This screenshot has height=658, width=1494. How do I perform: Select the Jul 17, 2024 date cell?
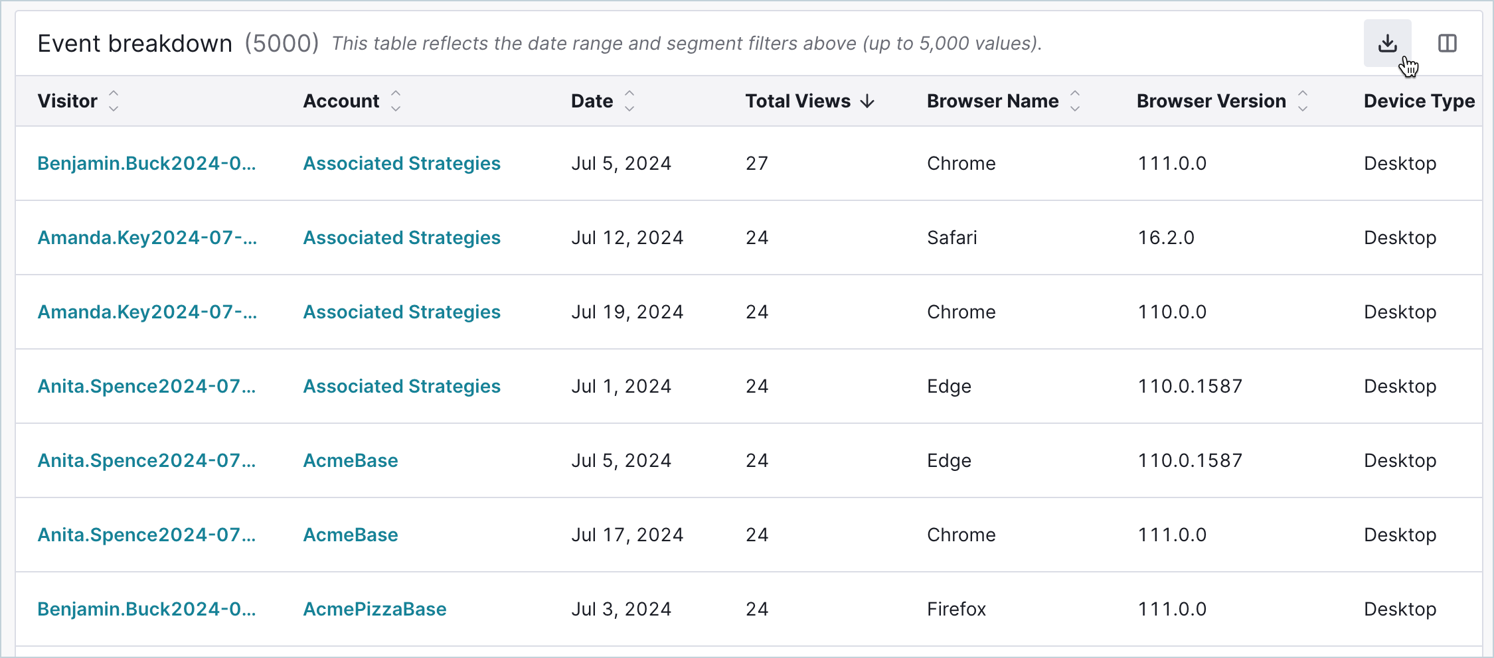[x=627, y=535]
